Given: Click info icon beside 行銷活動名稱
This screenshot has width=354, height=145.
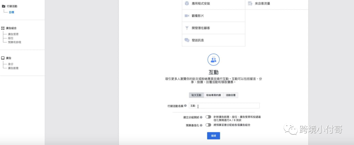Looking at the screenshot, I should 185,105.
